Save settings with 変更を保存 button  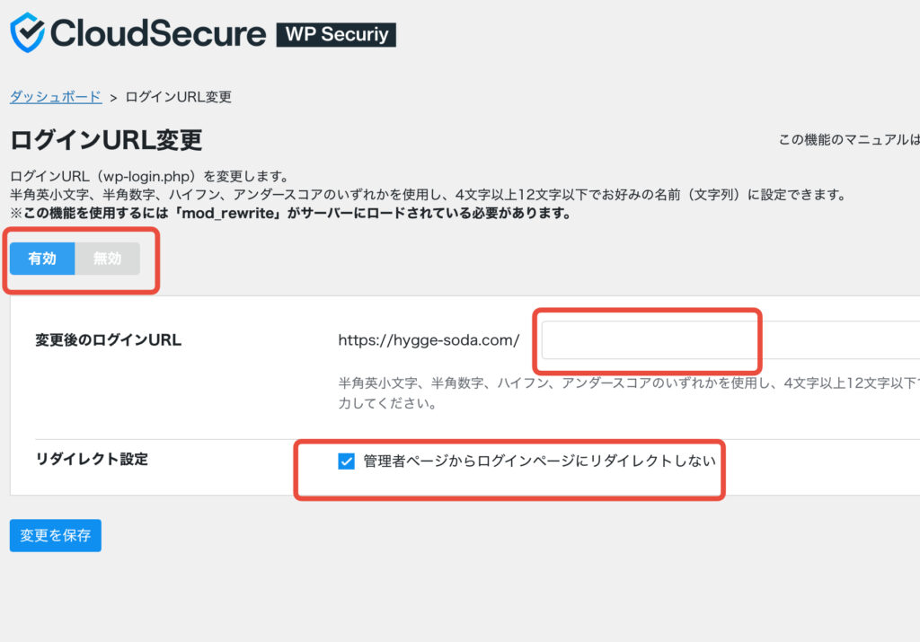pos(55,535)
